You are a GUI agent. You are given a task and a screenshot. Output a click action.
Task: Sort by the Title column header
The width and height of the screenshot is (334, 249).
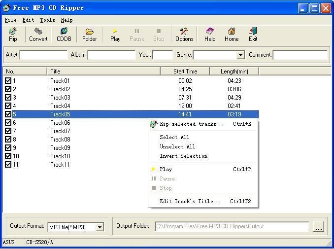103,71
